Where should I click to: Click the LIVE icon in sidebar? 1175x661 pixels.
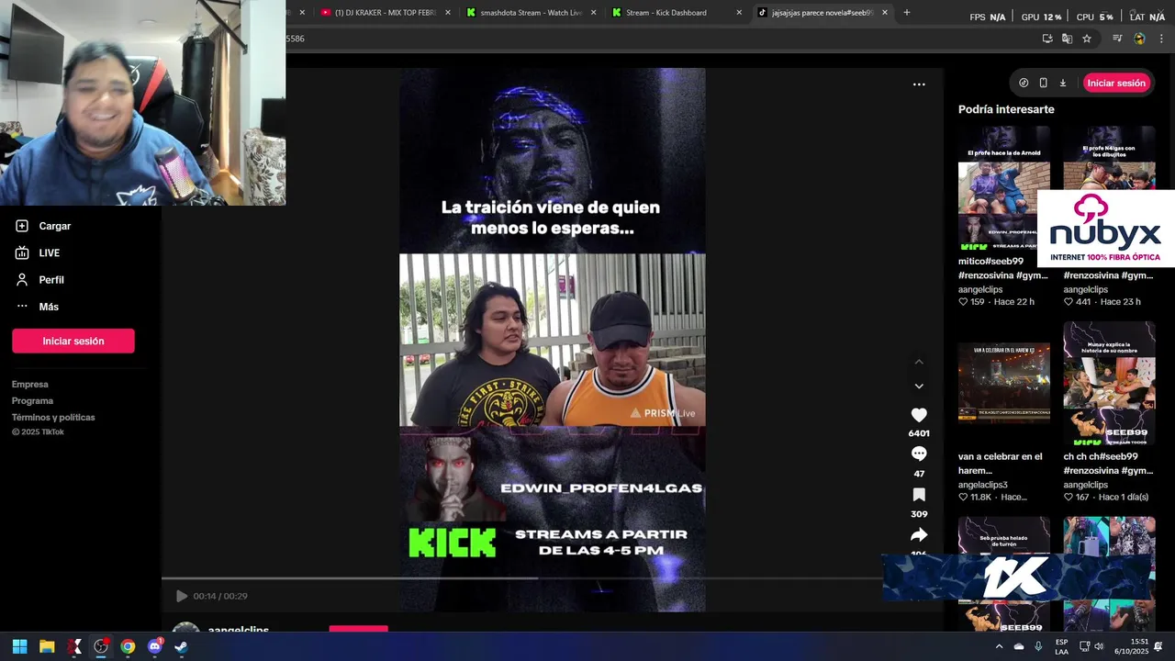[x=22, y=252]
